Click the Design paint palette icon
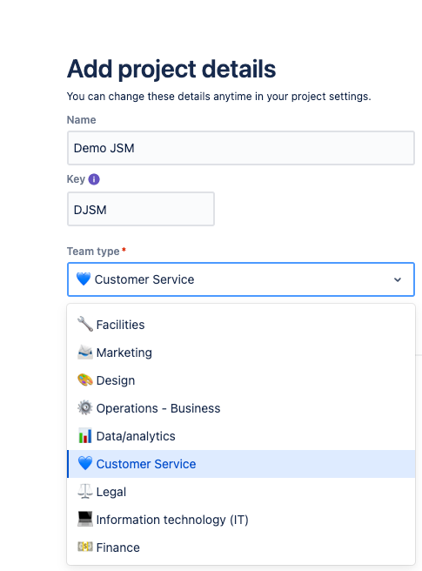422x571 pixels. pyautogui.click(x=85, y=380)
